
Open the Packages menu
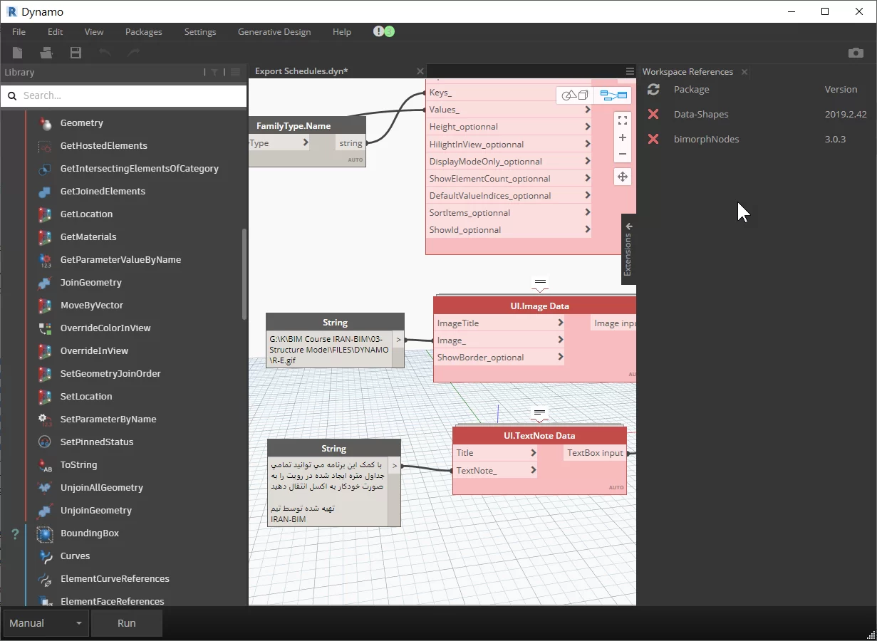[143, 32]
